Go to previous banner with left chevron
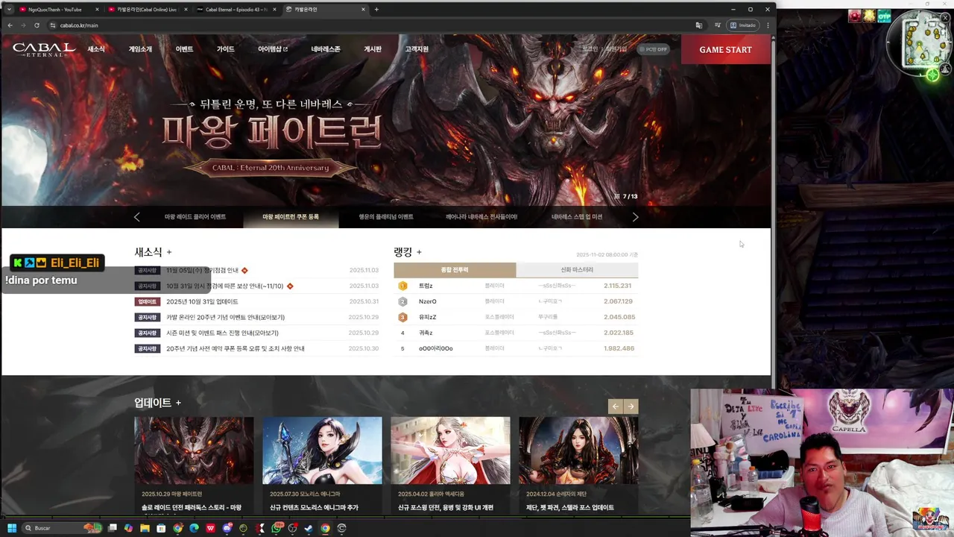This screenshot has height=537, width=954. (x=136, y=217)
